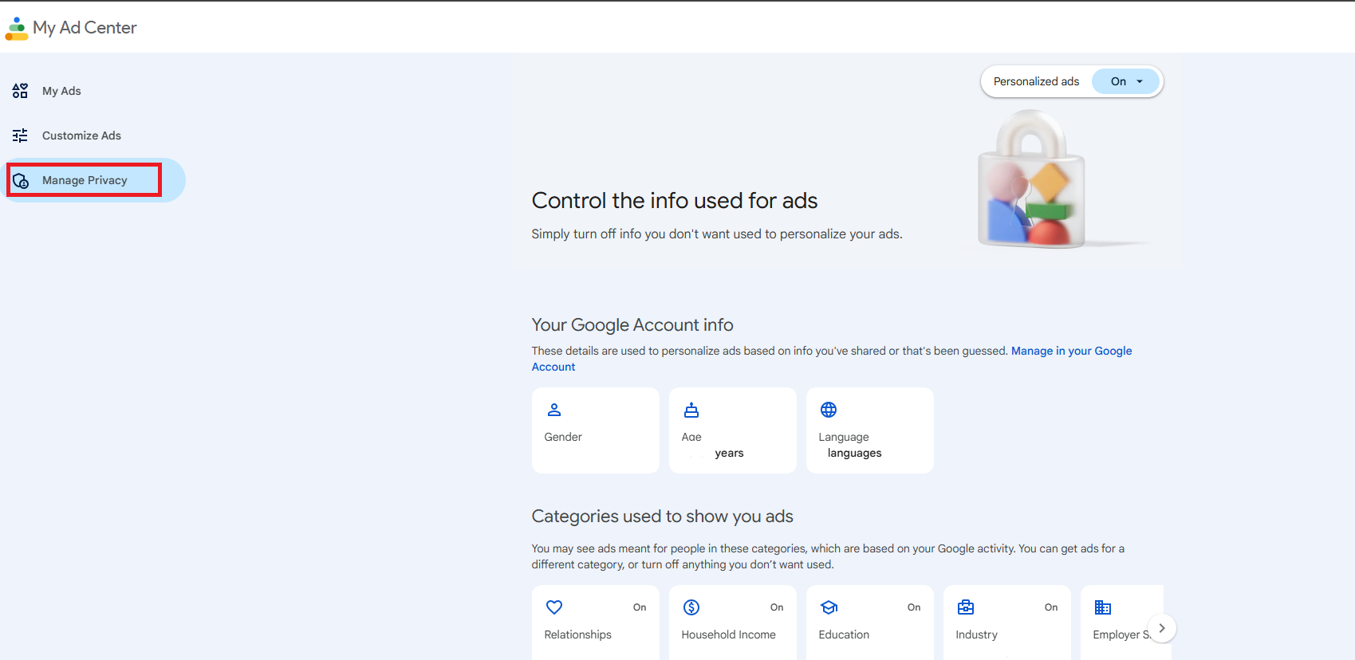The image size is (1355, 660).
Task: Click the My Ads sidebar icon
Action: click(x=20, y=91)
